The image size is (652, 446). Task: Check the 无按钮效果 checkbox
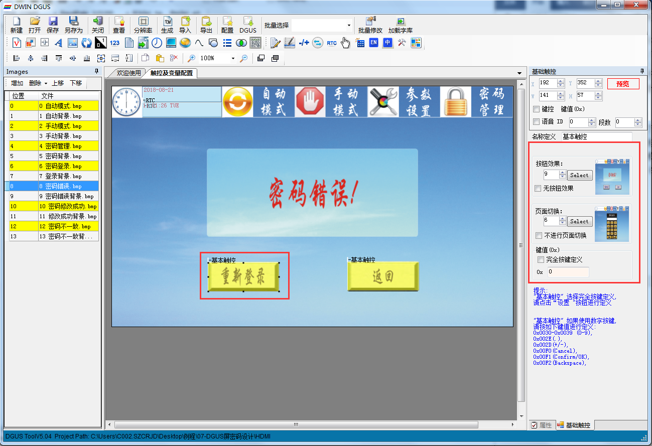[x=538, y=188]
